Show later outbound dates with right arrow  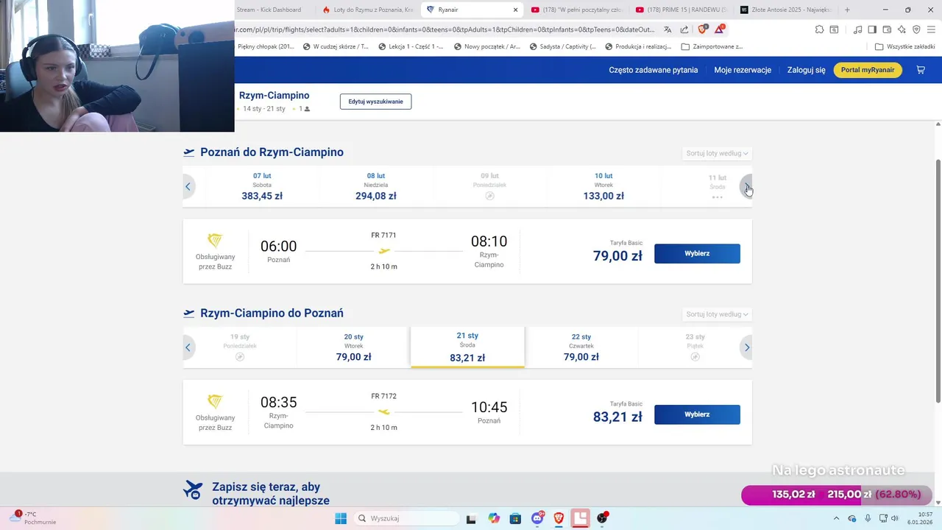pos(747,186)
